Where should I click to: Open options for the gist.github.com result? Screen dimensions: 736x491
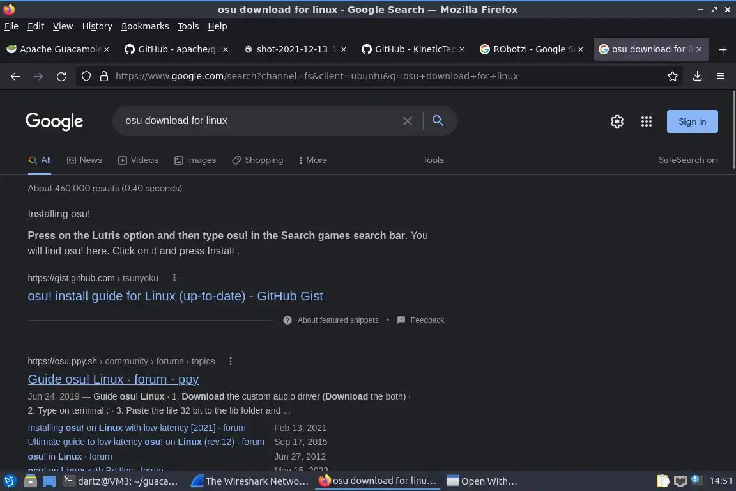pyautogui.click(x=174, y=277)
